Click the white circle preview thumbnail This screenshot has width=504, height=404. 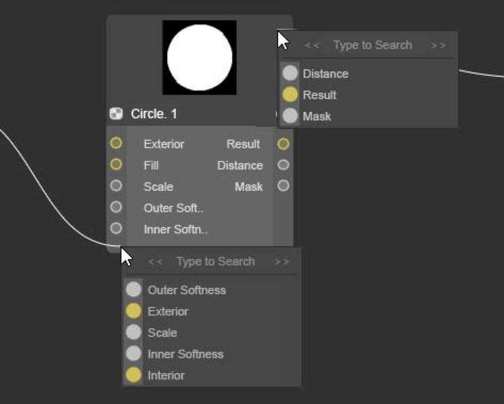(x=199, y=57)
